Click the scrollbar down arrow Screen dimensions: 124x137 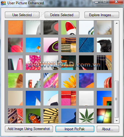click(117, 120)
